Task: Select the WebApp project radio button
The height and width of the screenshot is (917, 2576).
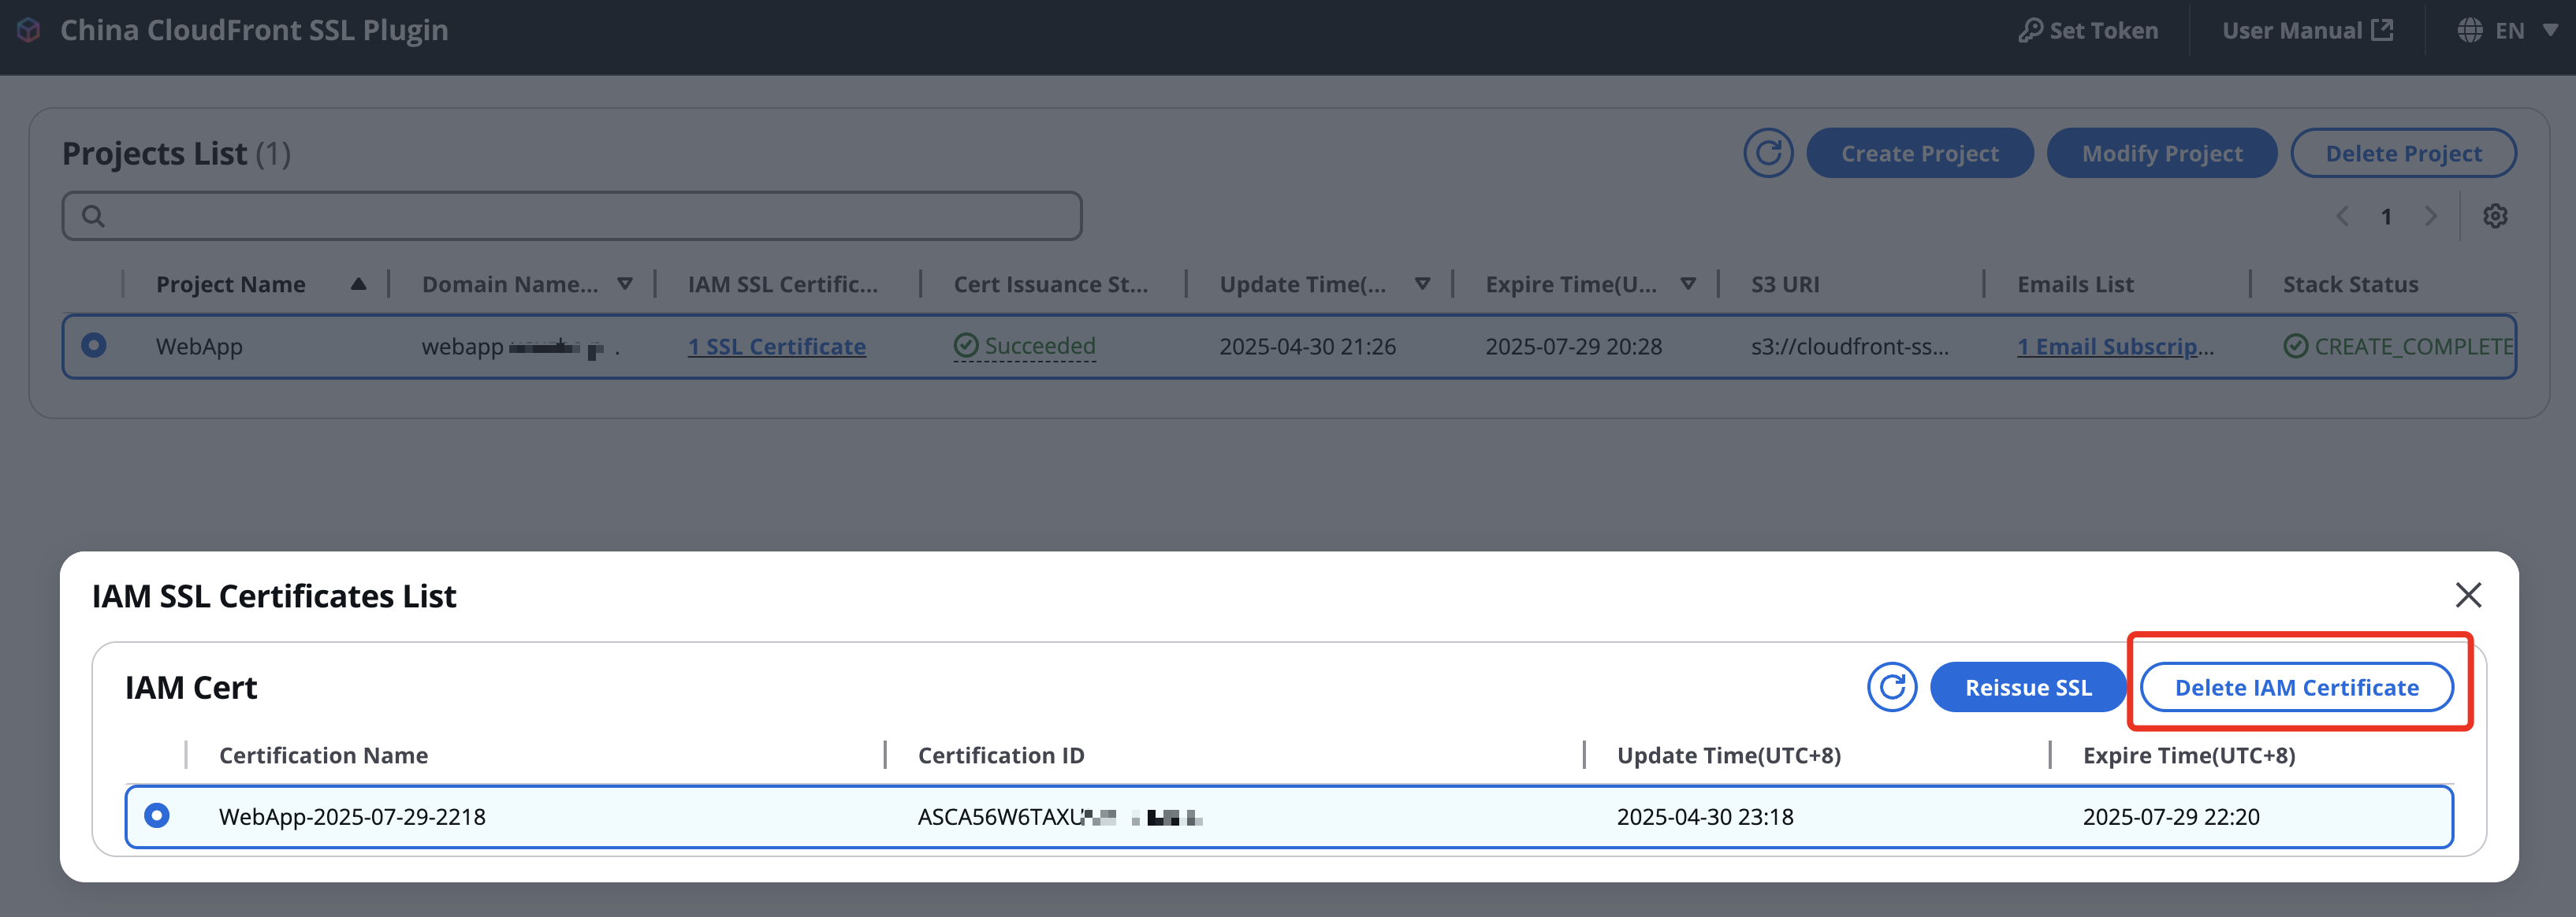Action: [x=94, y=346]
